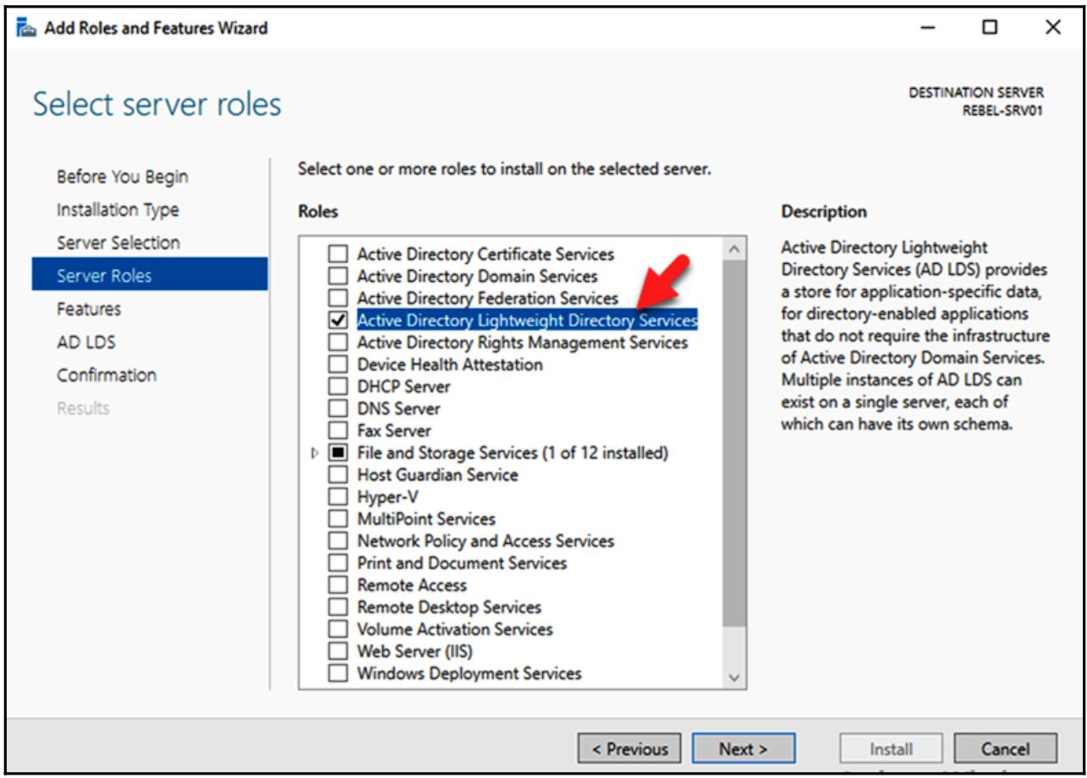This screenshot has width=1087, height=778.
Task: Select the Hyper-V role checkbox
Action: 338,496
